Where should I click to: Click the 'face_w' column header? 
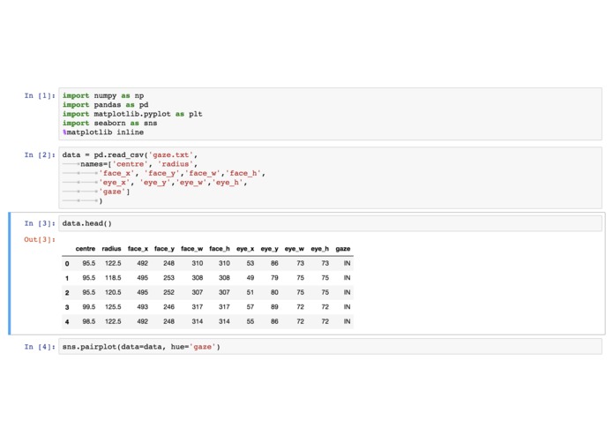[x=191, y=249]
